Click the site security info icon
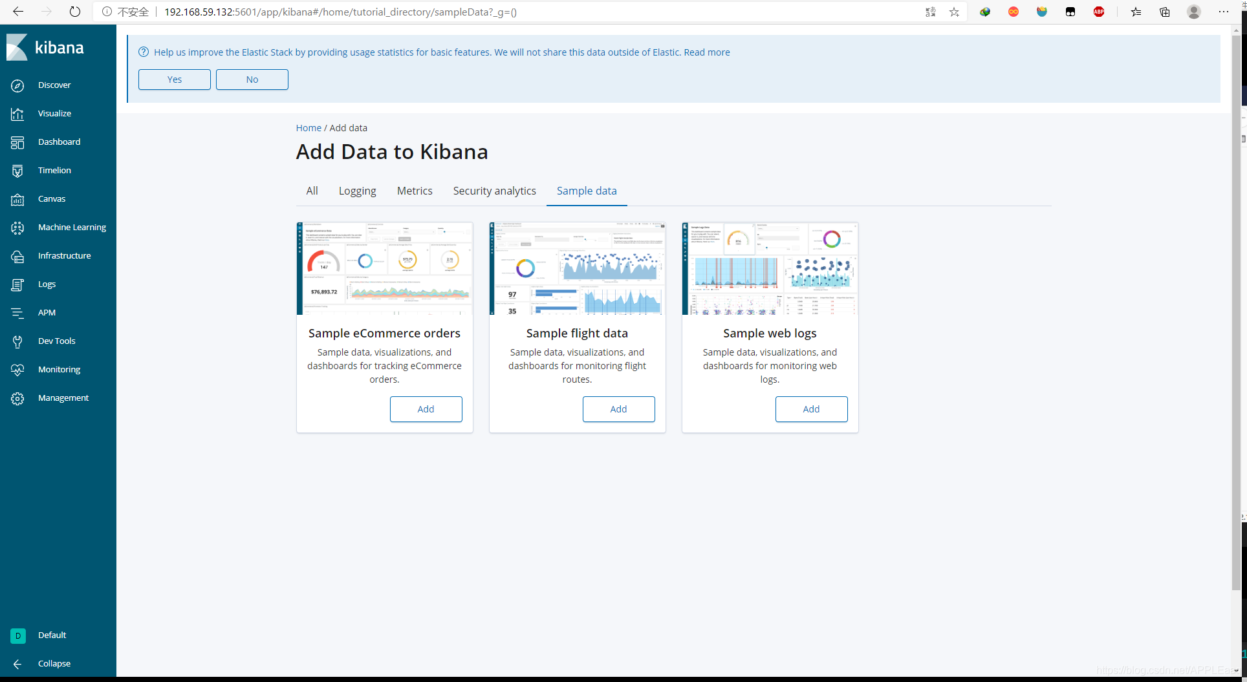 pos(107,12)
